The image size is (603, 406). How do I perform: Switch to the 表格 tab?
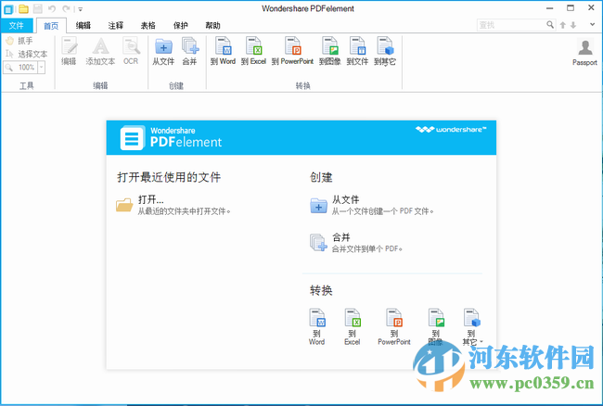pos(148,26)
